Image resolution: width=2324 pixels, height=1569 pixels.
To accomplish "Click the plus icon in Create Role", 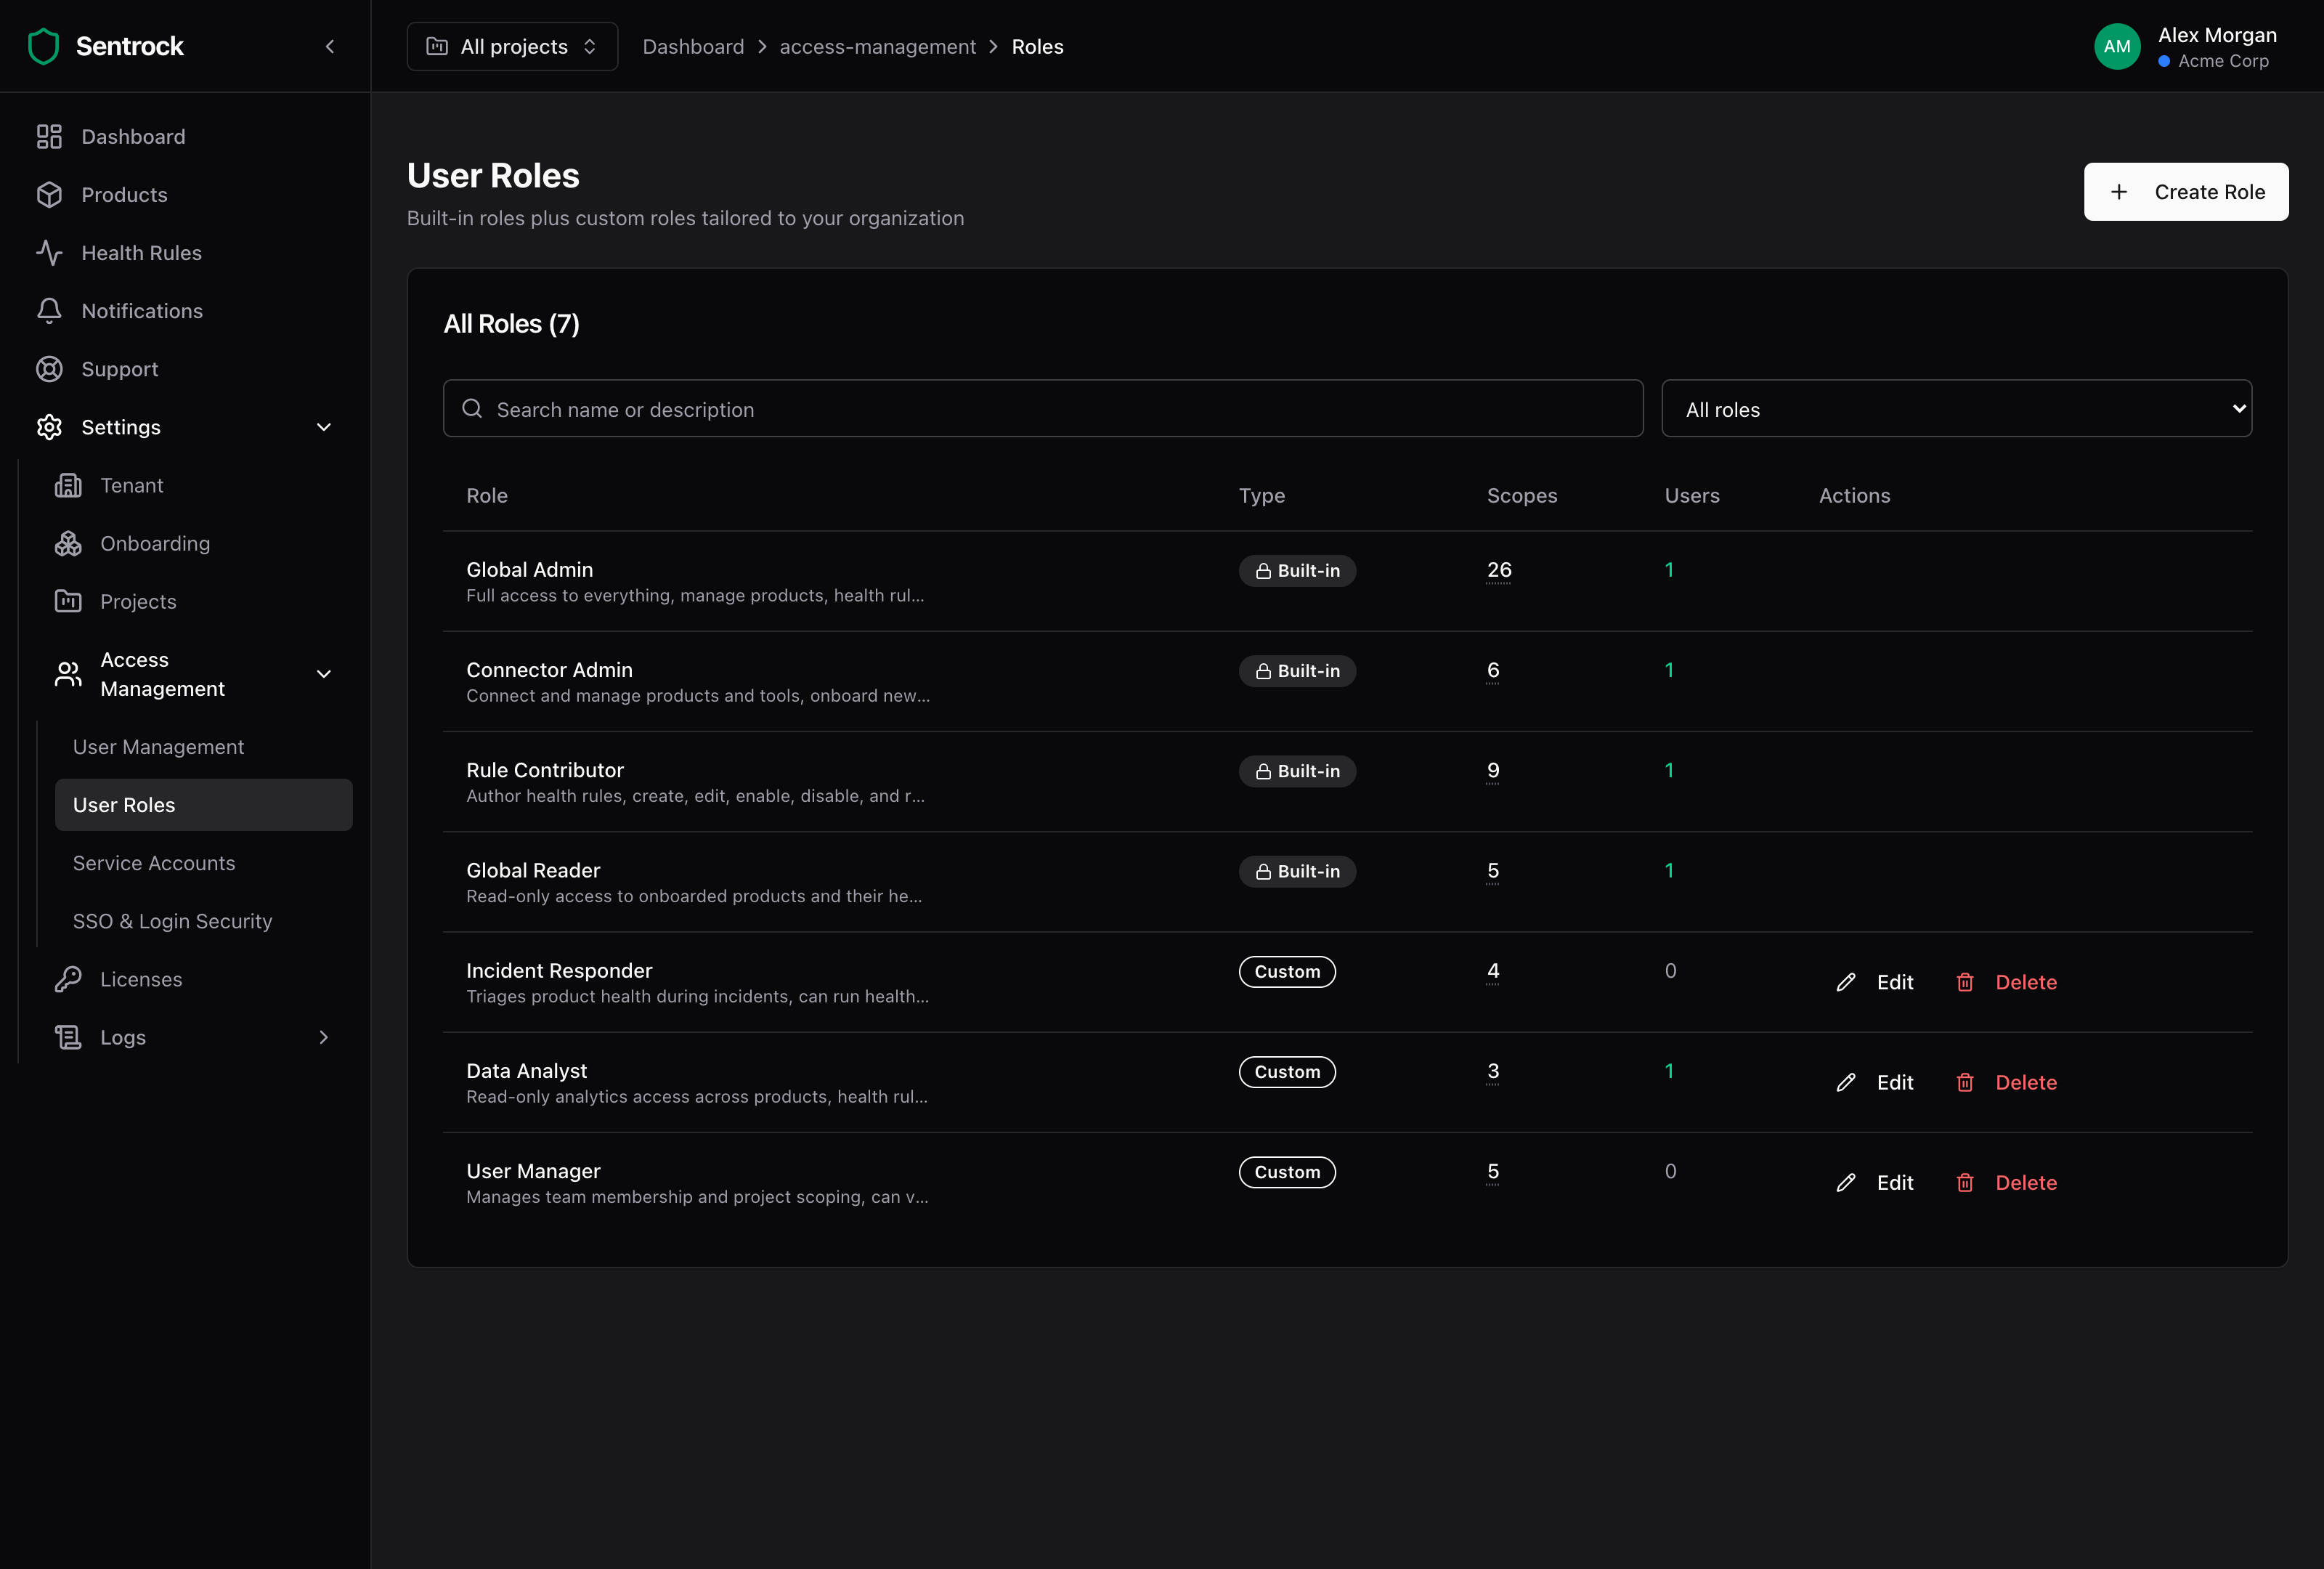I will click(2119, 191).
